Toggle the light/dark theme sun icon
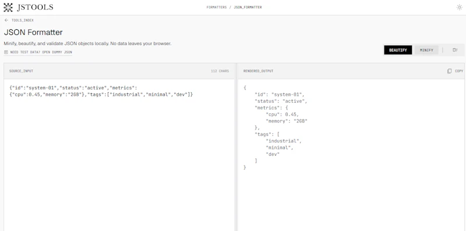466x231 pixels. pyautogui.click(x=459, y=8)
